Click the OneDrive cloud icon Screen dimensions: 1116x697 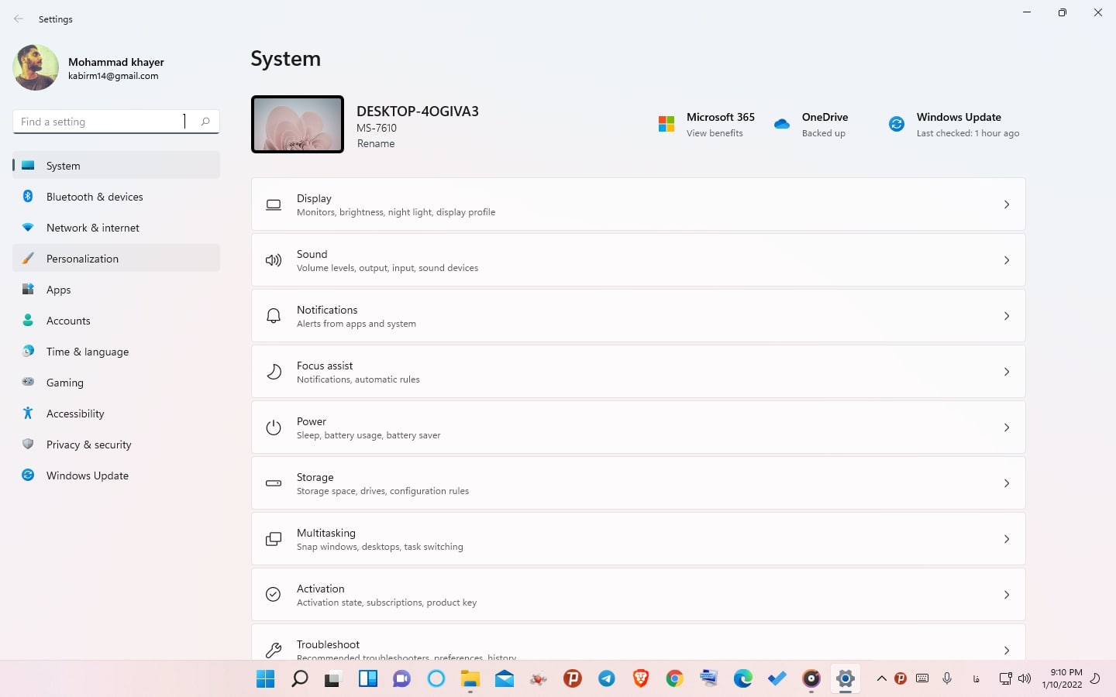pyautogui.click(x=782, y=124)
